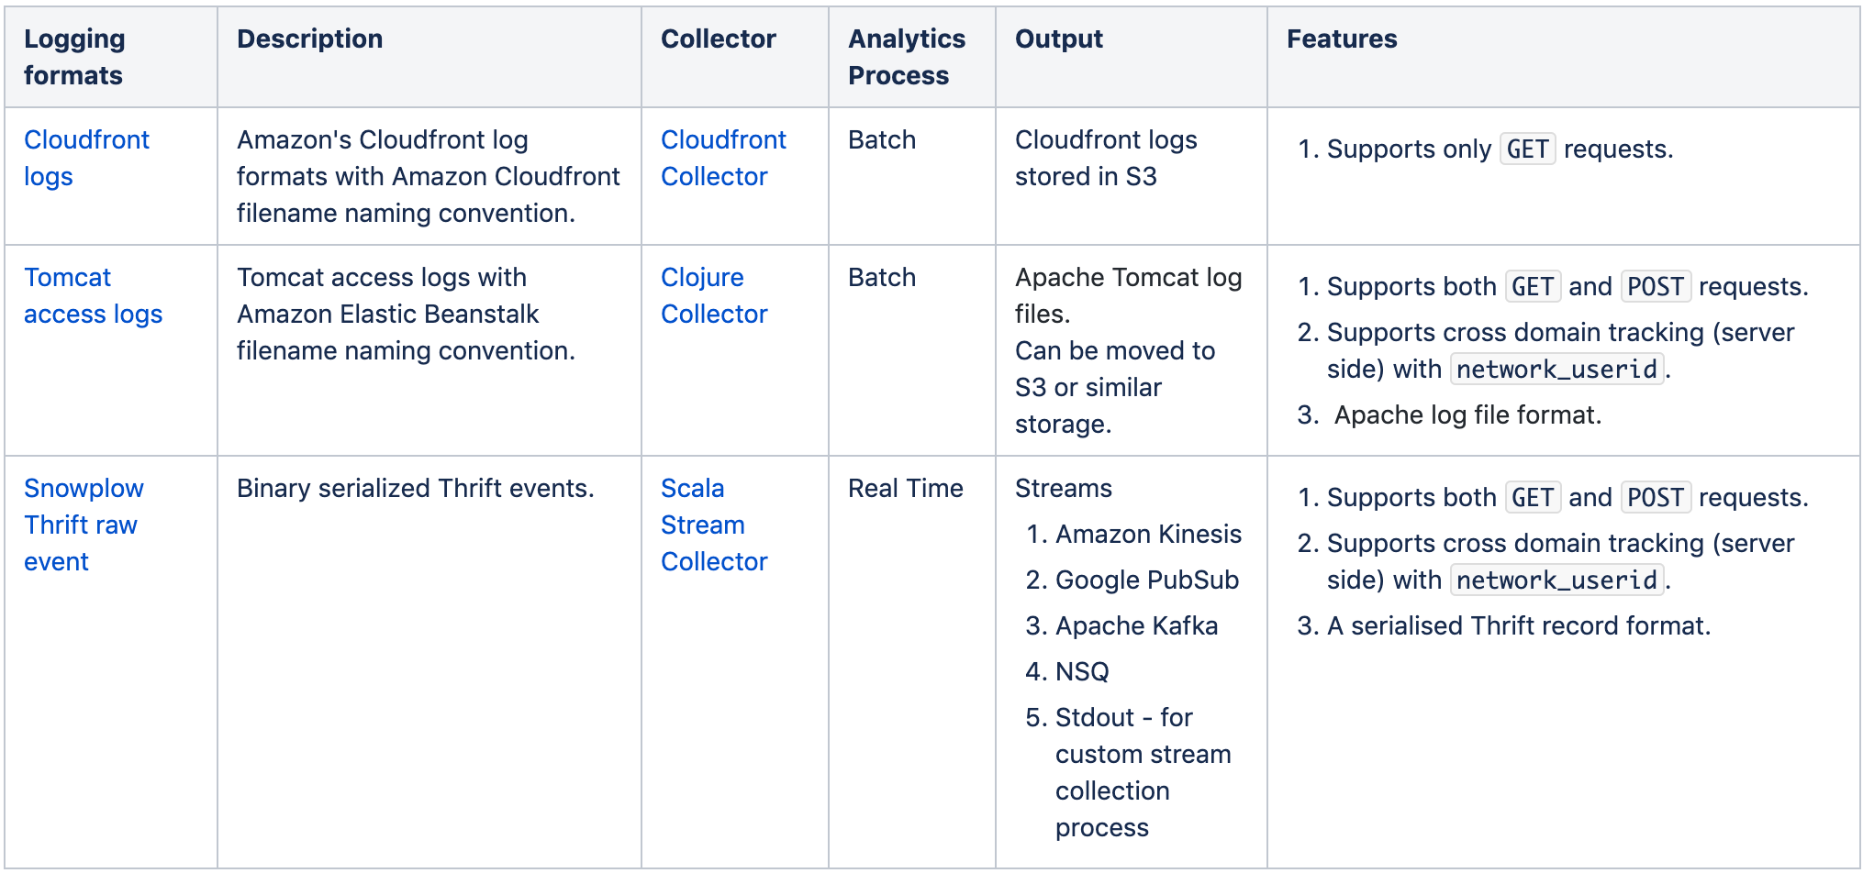
Task: Open the Scala Stream Collector link
Action: [x=714, y=525]
